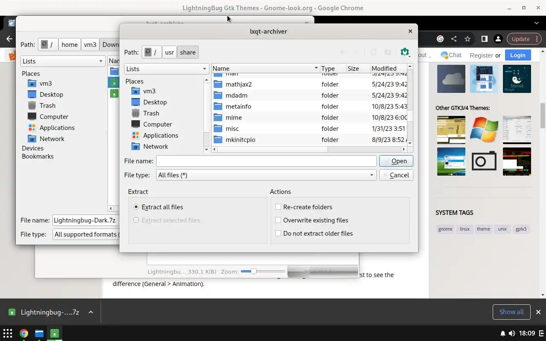Click the blue Login button
Screen dimensions: 546x341
coord(517,55)
